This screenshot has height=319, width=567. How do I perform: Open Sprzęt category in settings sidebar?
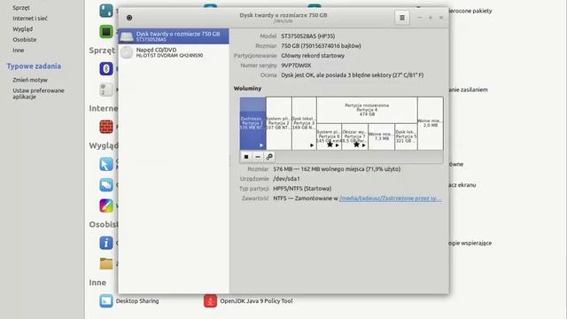pos(21,8)
